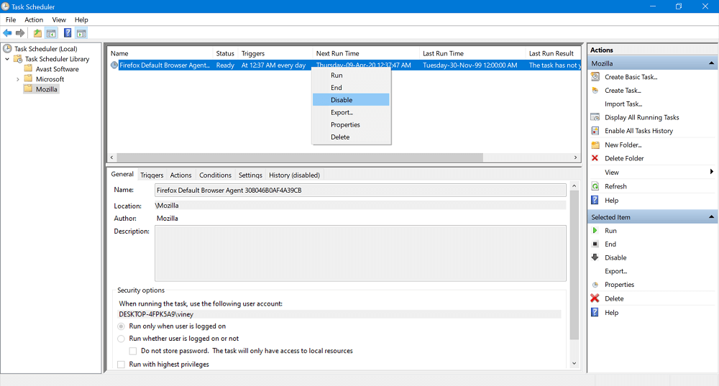Choose Delete in the context menu
The height and width of the screenshot is (386, 719).
351,137
